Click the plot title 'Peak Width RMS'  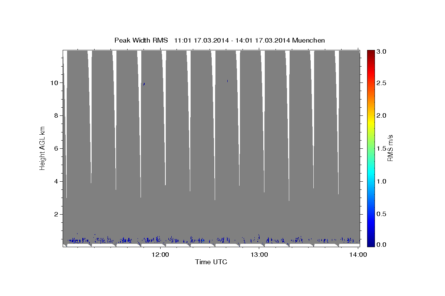141,40
